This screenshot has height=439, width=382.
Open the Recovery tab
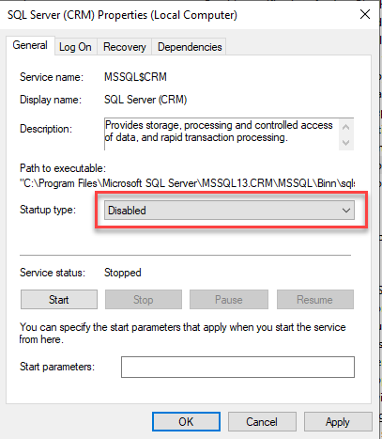point(125,47)
